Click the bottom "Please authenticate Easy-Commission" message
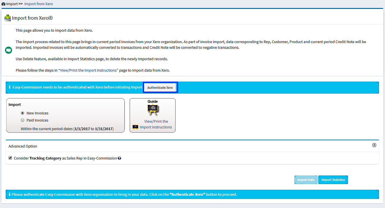 point(124,195)
